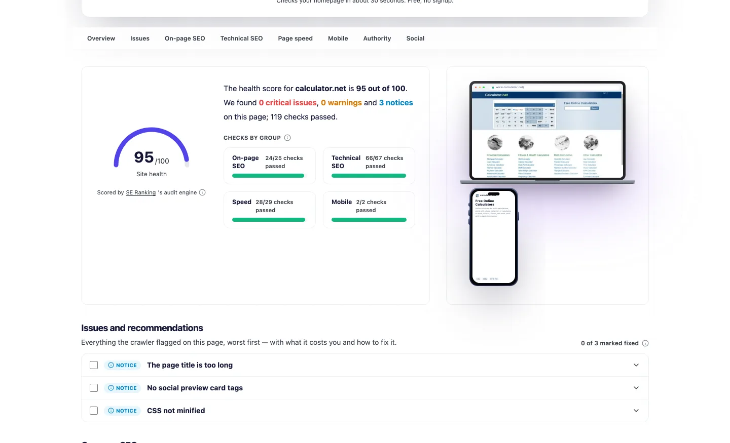Click the "Issues and recommendations" heading

(142, 328)
